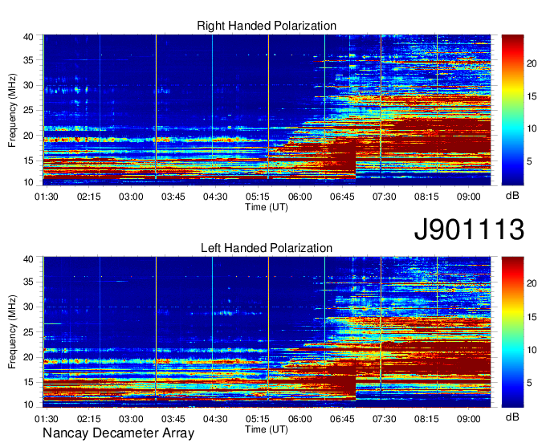The width and height of the screenshot is (546, 443).
Task: Click the Left Handed Polarization title
Action: point(267,248)
